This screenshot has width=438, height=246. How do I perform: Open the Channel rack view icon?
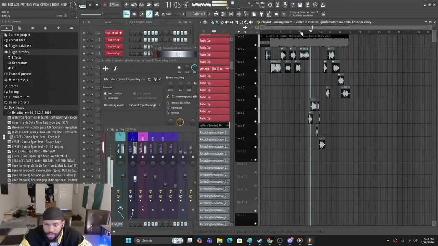point(231,14)
